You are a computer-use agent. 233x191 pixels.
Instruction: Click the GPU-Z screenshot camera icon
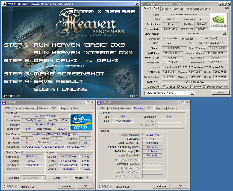227,8
